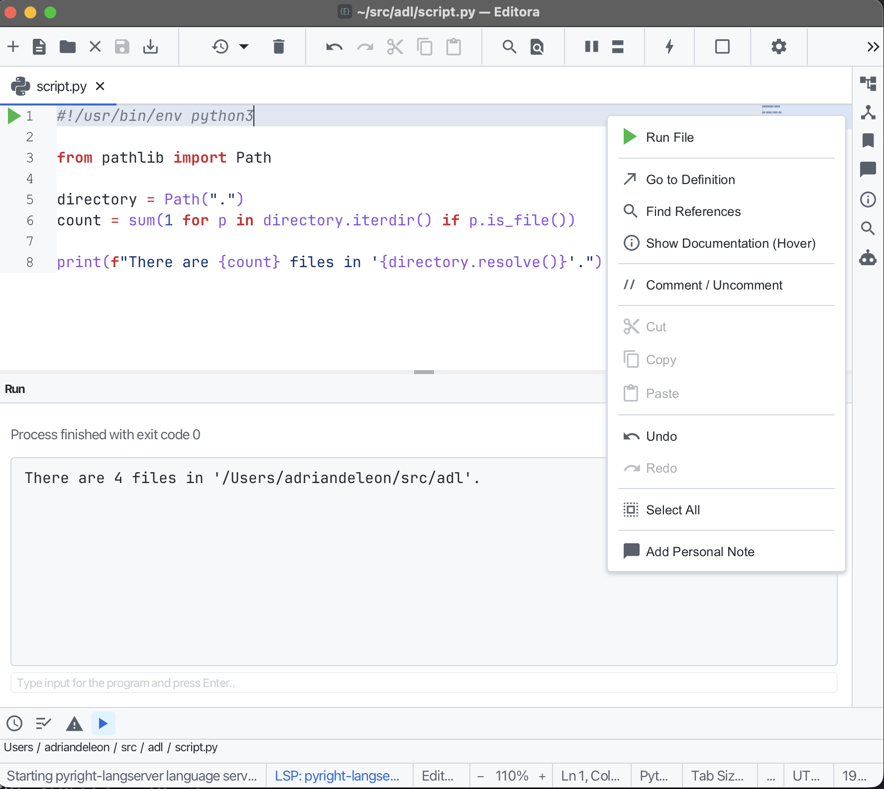884x789 pixels.
Task: Expand the history dropdown arrow
Action: tap(244, 47)
